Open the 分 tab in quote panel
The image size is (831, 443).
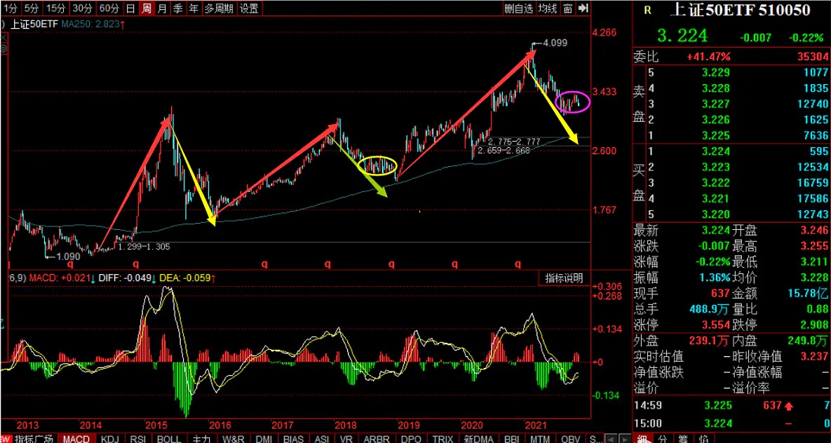point(663,439)
